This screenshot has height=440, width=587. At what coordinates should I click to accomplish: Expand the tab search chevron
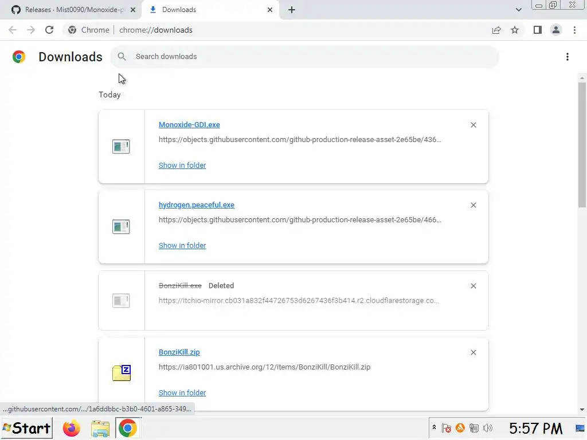pos(518,10)
